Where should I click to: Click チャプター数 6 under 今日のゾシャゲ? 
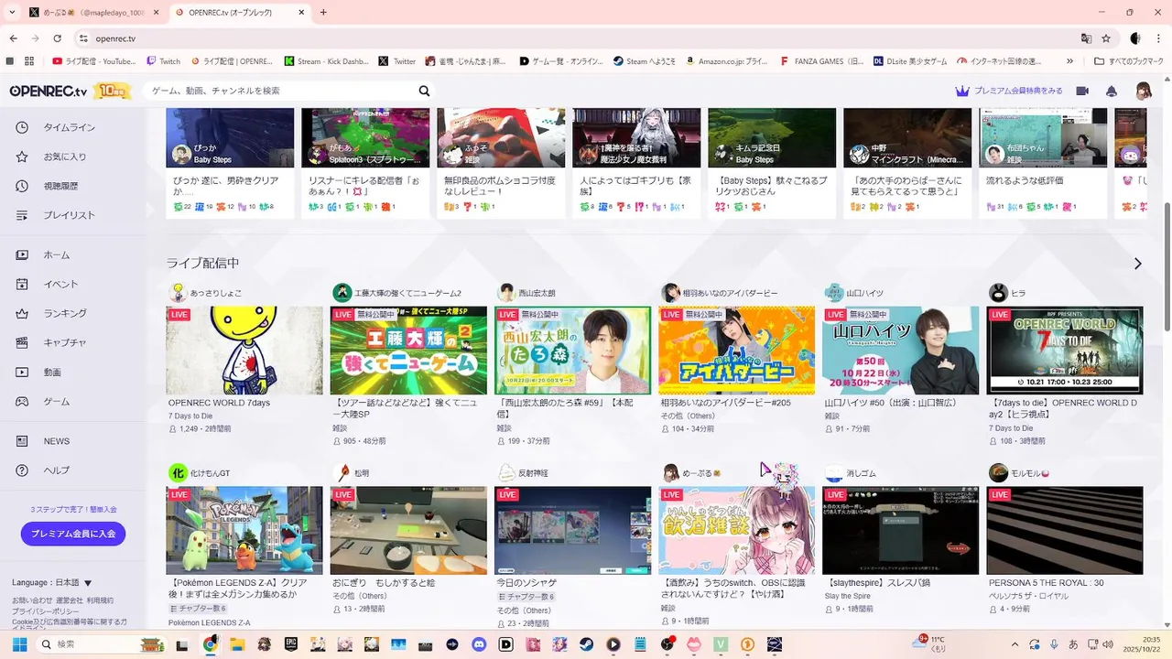click(526, 597)
